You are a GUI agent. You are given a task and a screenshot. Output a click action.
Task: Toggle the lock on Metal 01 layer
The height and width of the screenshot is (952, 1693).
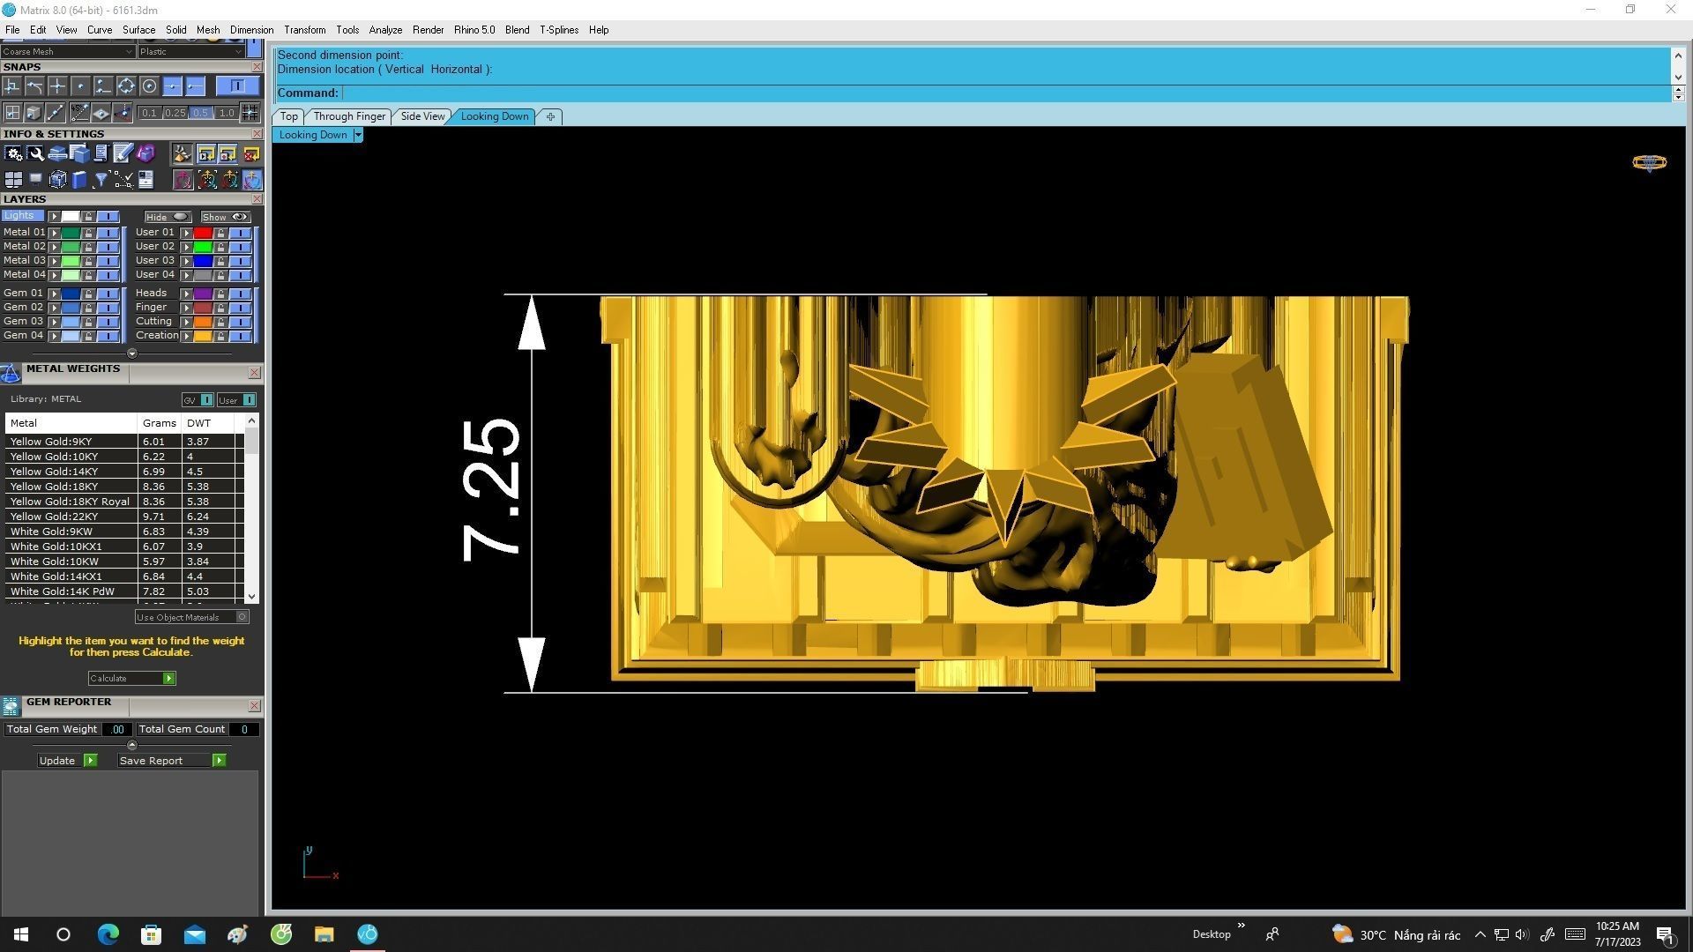click(x=88, y=233)
